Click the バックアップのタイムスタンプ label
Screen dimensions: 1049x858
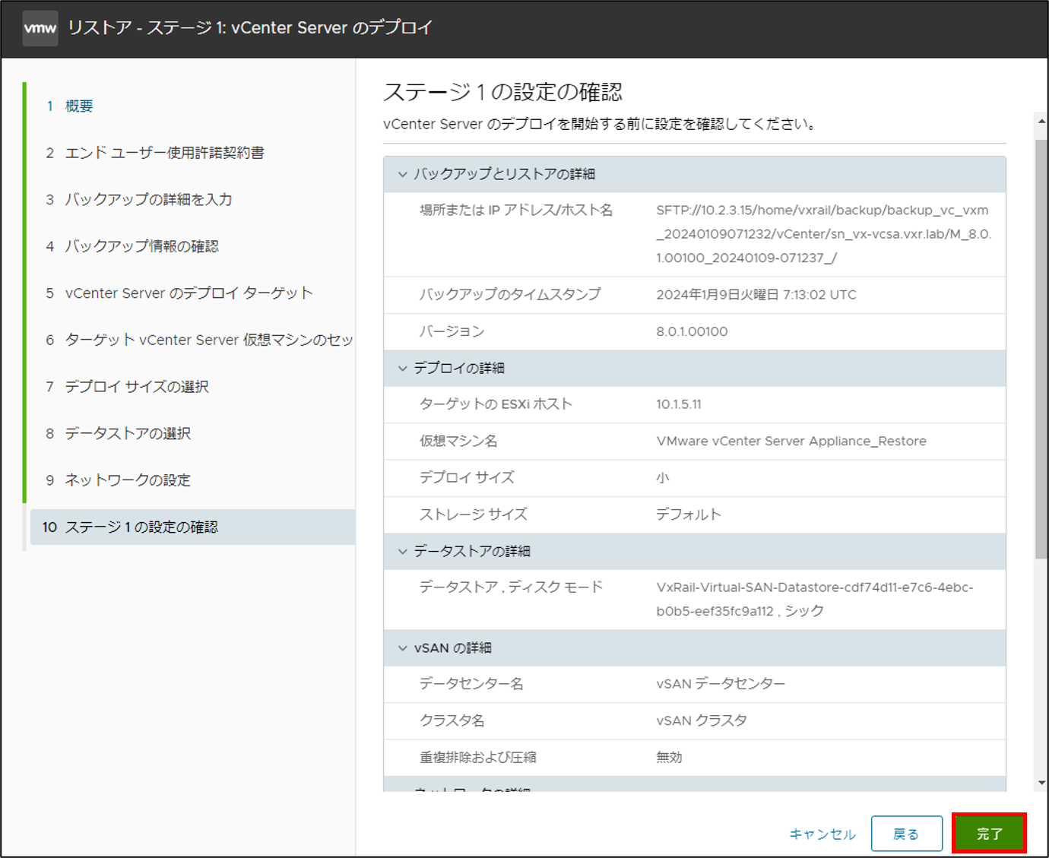tap(510, 294)
